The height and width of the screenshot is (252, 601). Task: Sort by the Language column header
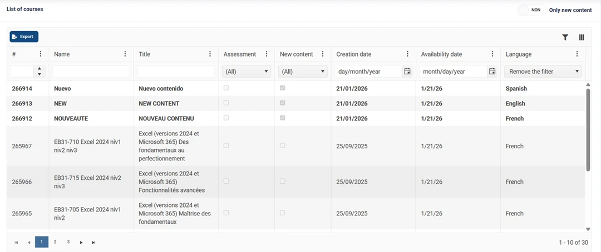pos(519,54)
